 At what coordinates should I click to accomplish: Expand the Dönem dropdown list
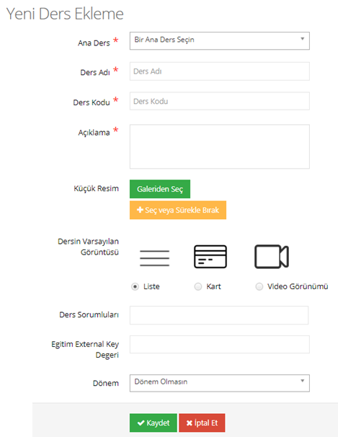coord(219,383)
